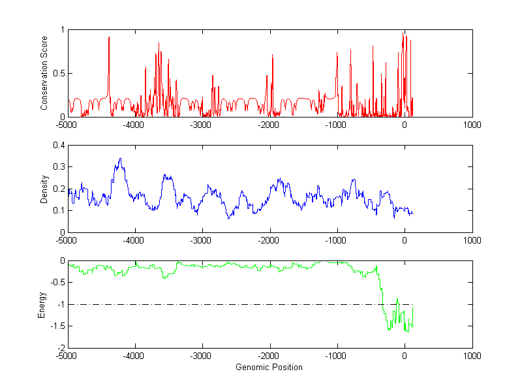The width and height of the screenshot is (522, 391).
Task: Click the green energy dip near position -3500
Action: (165, 277)
